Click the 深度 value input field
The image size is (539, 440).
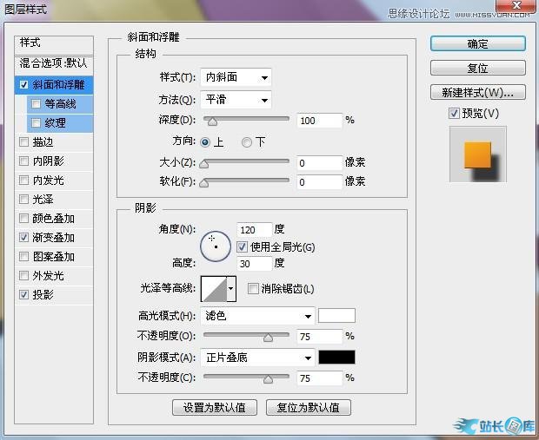pyautogui.click(x=319, y=121)
